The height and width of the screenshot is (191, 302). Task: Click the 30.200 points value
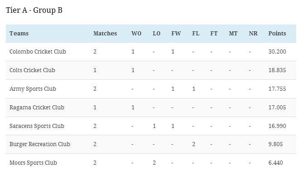(x=277, y=52)
